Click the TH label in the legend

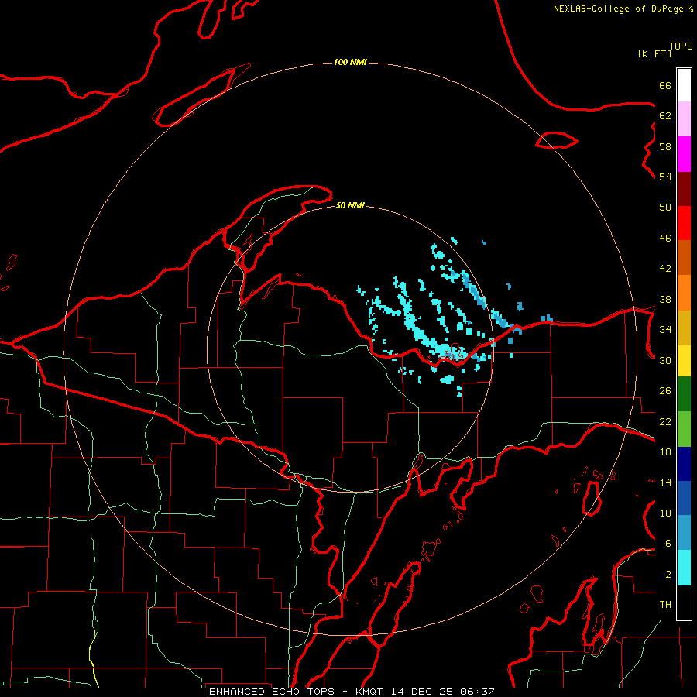click(x=665, y=605)
